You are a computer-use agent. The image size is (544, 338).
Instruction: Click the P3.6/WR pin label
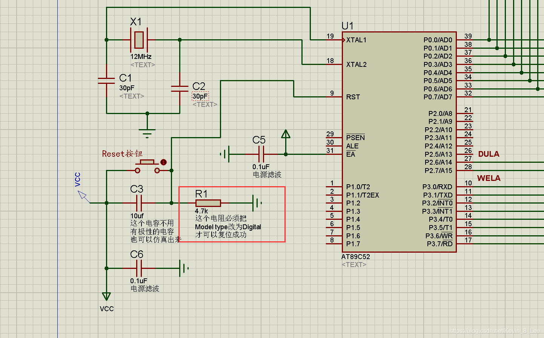pyautogui.click(x=439, y=236)
